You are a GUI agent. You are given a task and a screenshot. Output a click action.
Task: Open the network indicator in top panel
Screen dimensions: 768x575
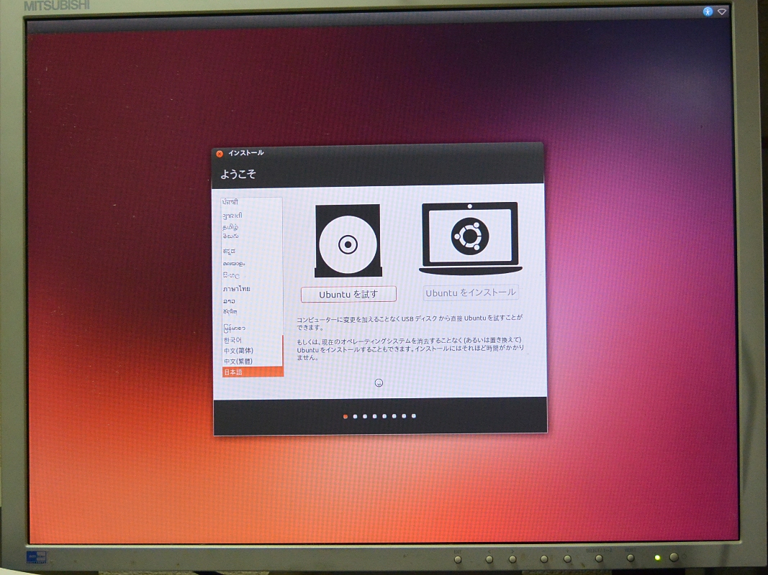722,11
